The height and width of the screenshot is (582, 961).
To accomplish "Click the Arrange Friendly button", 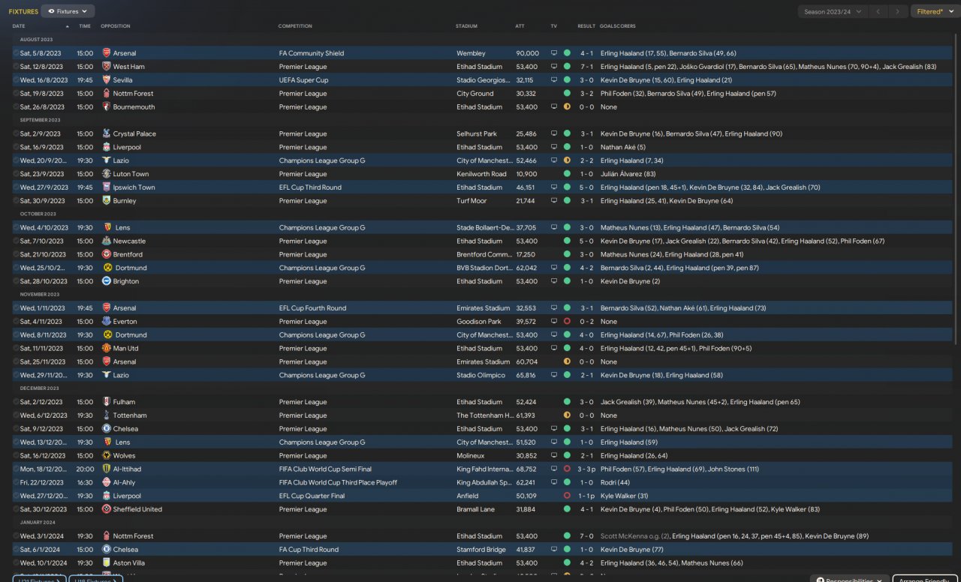I will (x=925, y=580).
